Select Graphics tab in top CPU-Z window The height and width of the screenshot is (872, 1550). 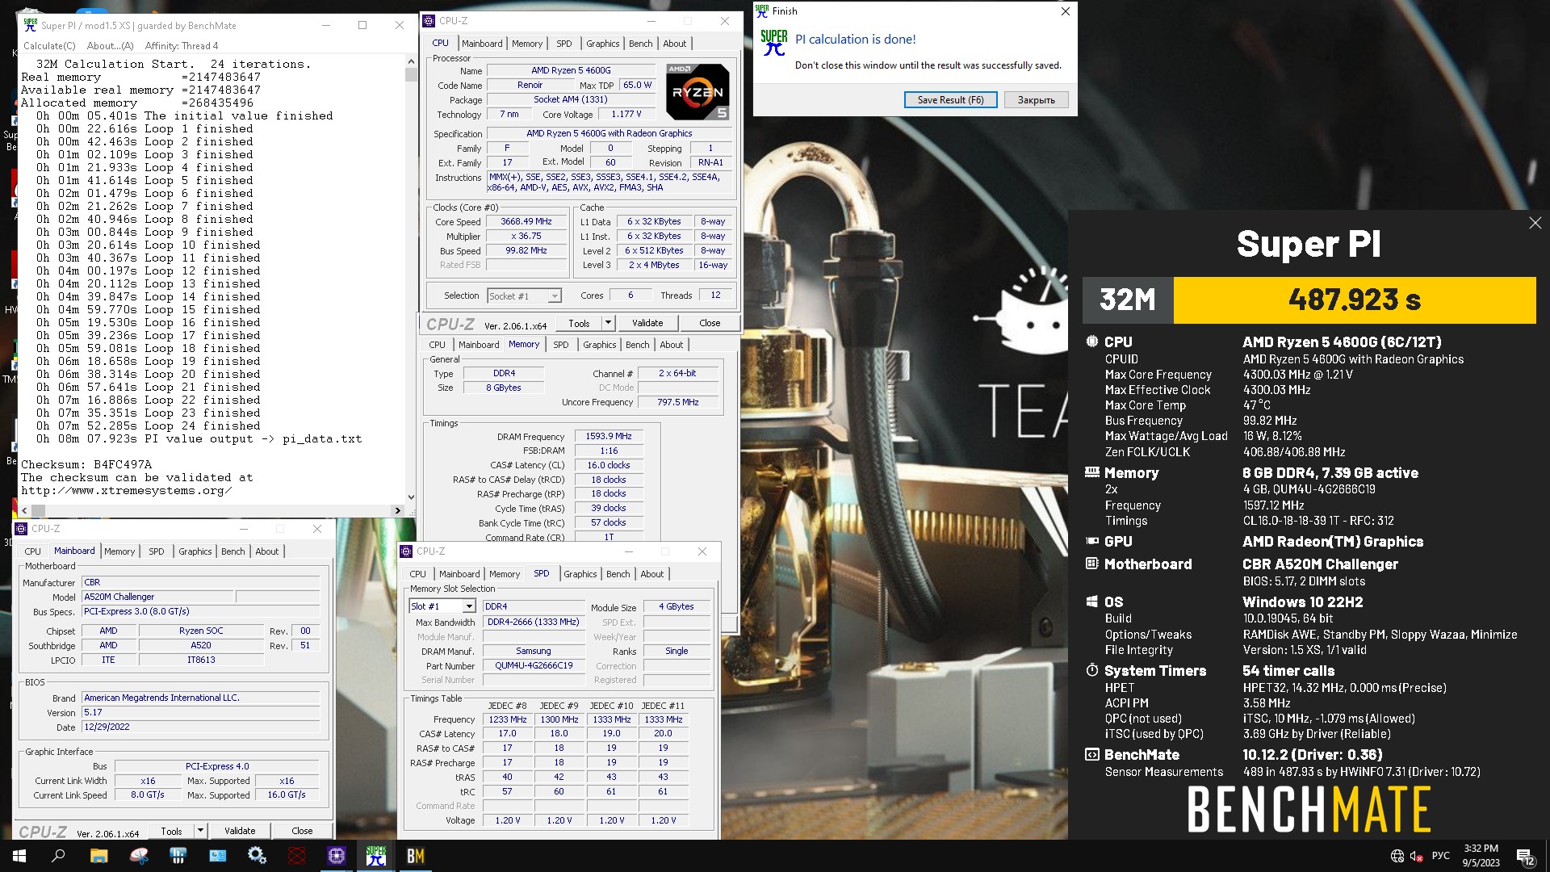[603, 44]
